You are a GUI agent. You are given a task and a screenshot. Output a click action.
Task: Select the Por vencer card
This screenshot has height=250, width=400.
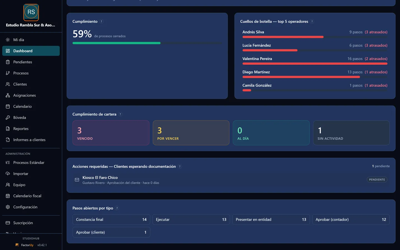click(x=191, y=133)
